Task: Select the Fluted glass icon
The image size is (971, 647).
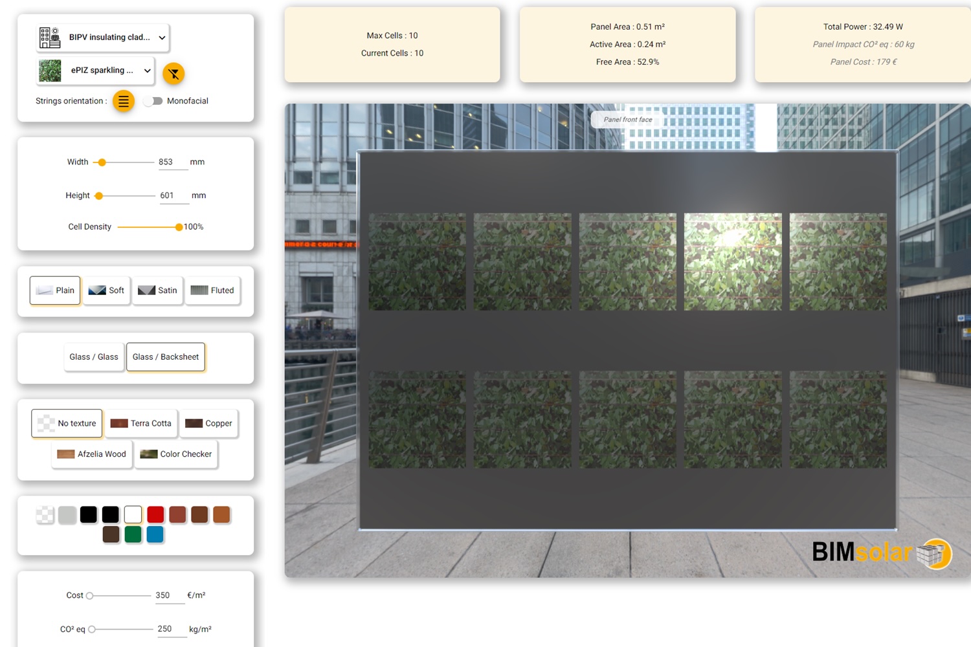Action: point(199,290)
